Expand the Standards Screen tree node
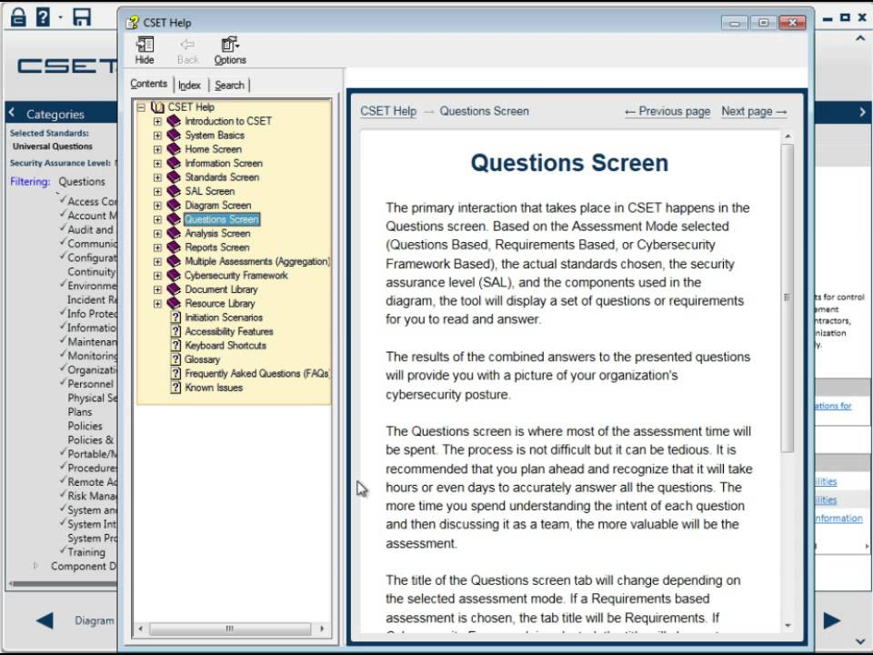 pyautogui.click(x=157, y=177)
